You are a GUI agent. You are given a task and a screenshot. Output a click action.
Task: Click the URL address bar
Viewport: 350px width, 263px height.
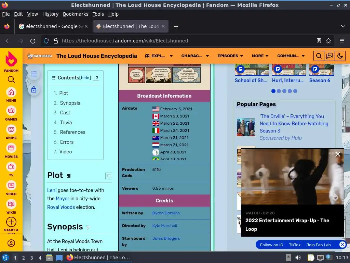click(x=187, y=41)
